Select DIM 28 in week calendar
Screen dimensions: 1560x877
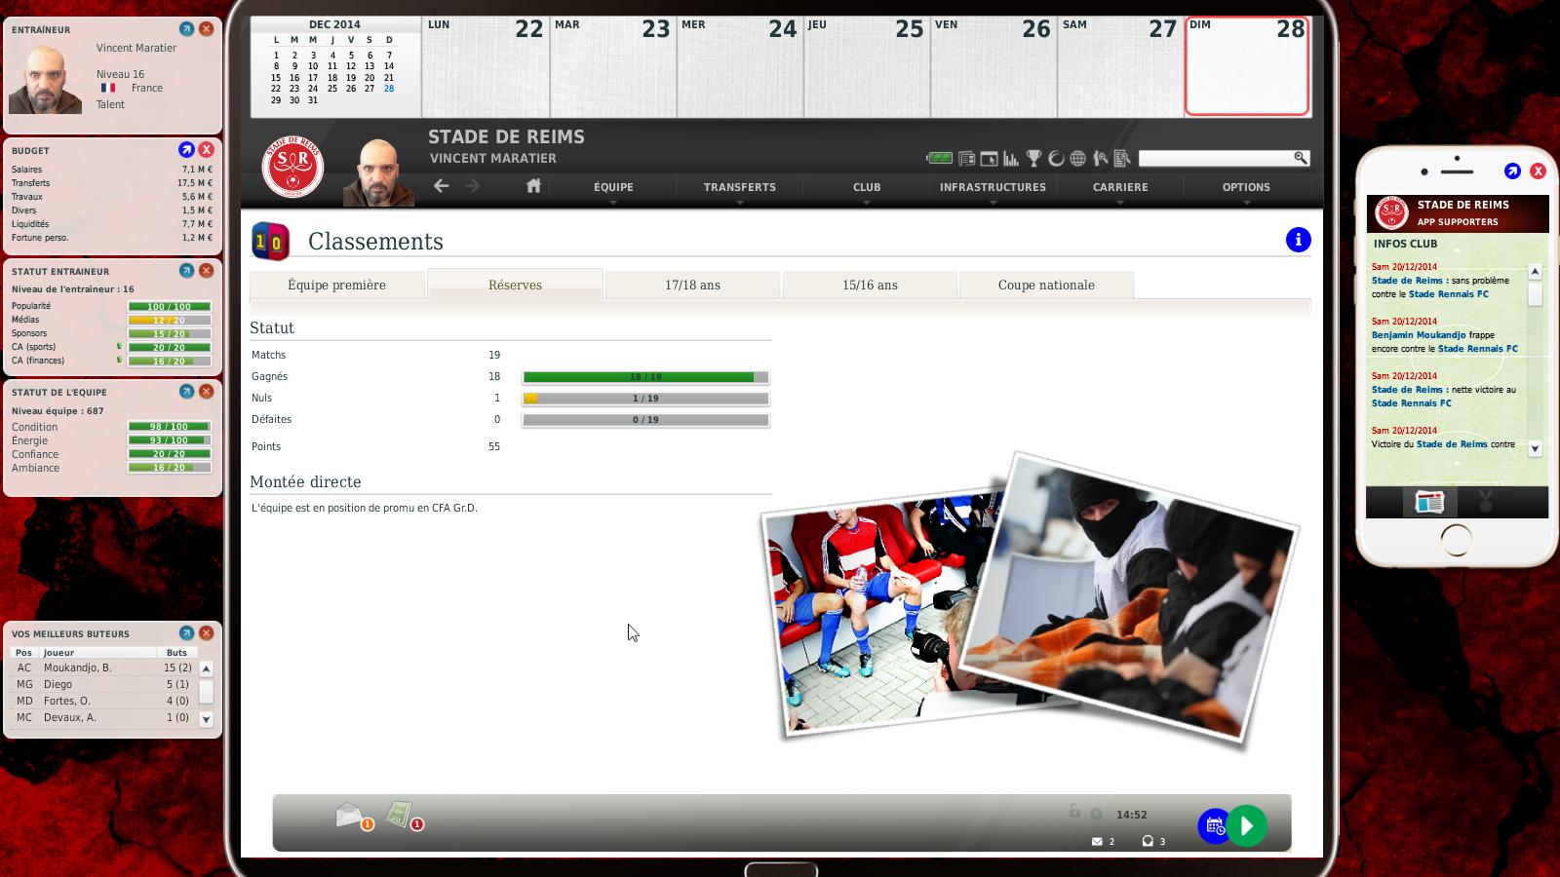point(1247,66)
